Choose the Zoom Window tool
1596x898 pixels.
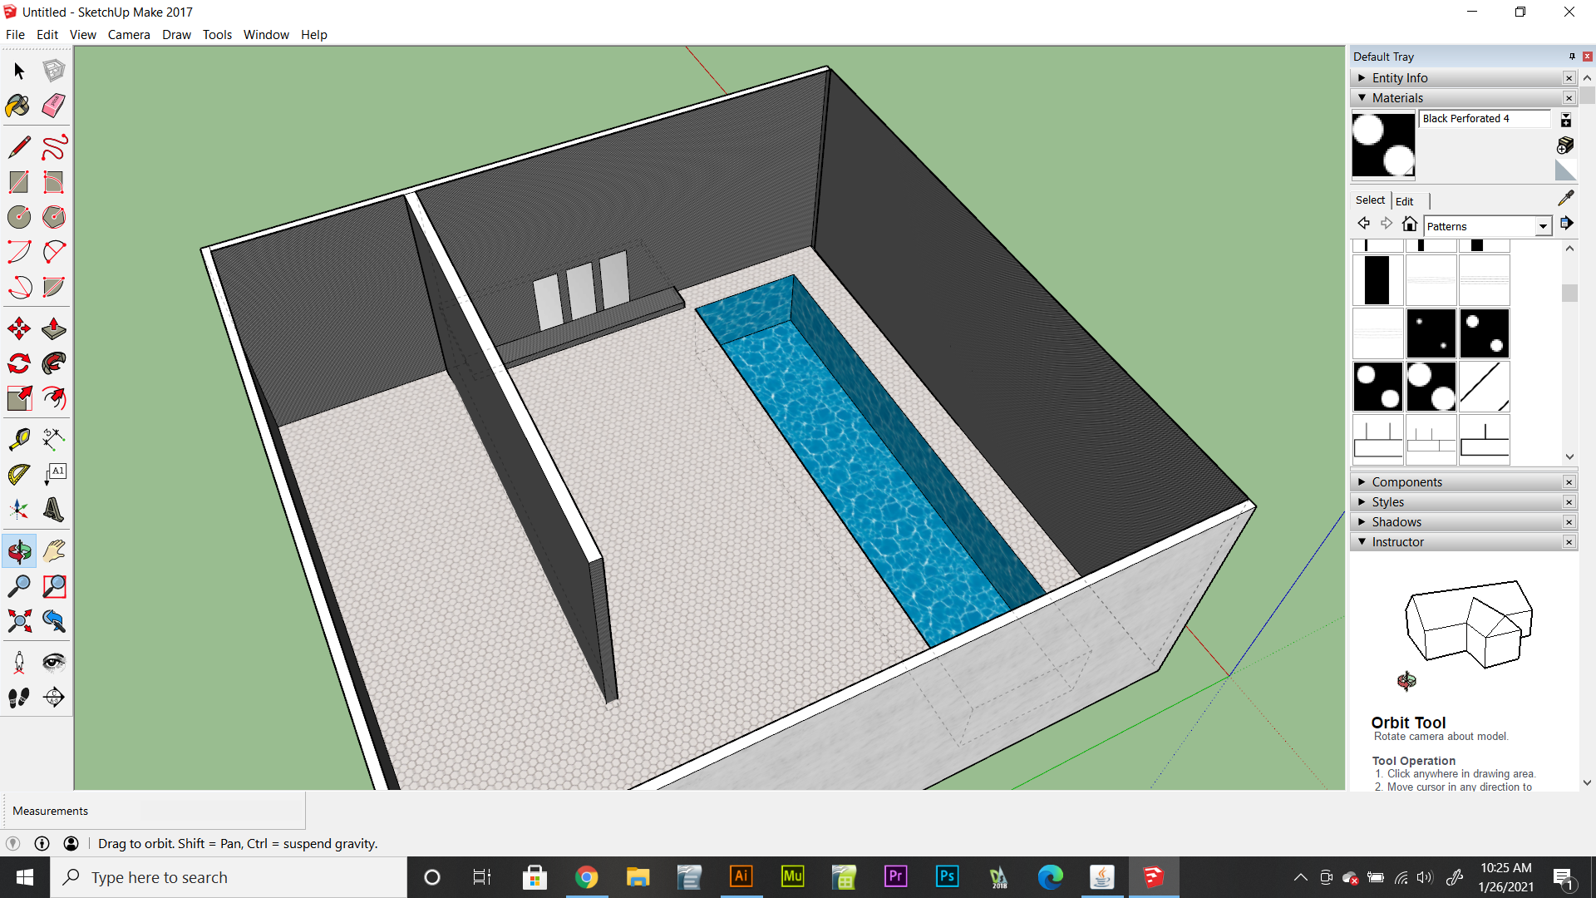click(54, 585)
